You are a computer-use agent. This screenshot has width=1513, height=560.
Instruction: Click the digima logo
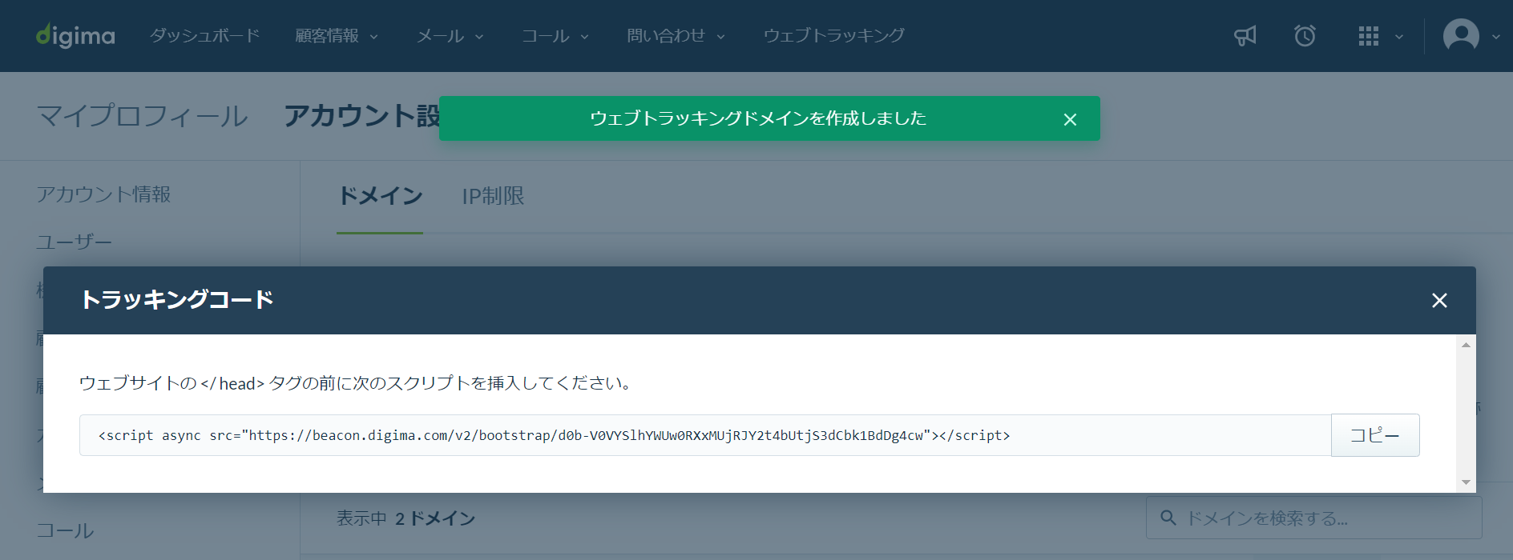coord(75,36)
